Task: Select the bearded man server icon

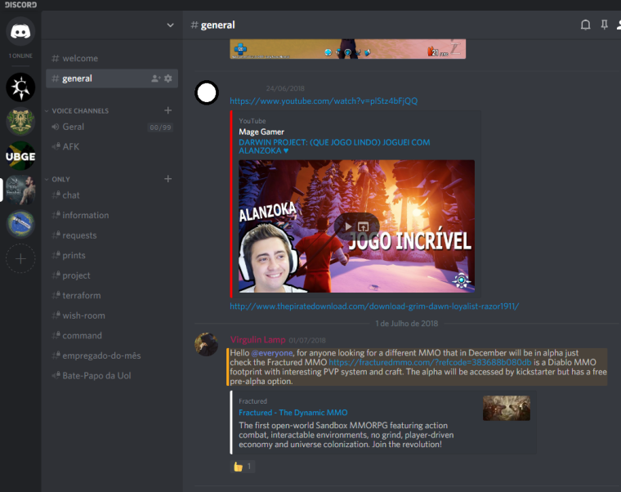Action: (x=20, y=190)
